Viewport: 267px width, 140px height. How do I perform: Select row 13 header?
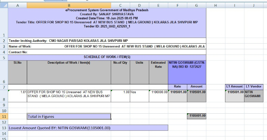[x=4, y=128]
